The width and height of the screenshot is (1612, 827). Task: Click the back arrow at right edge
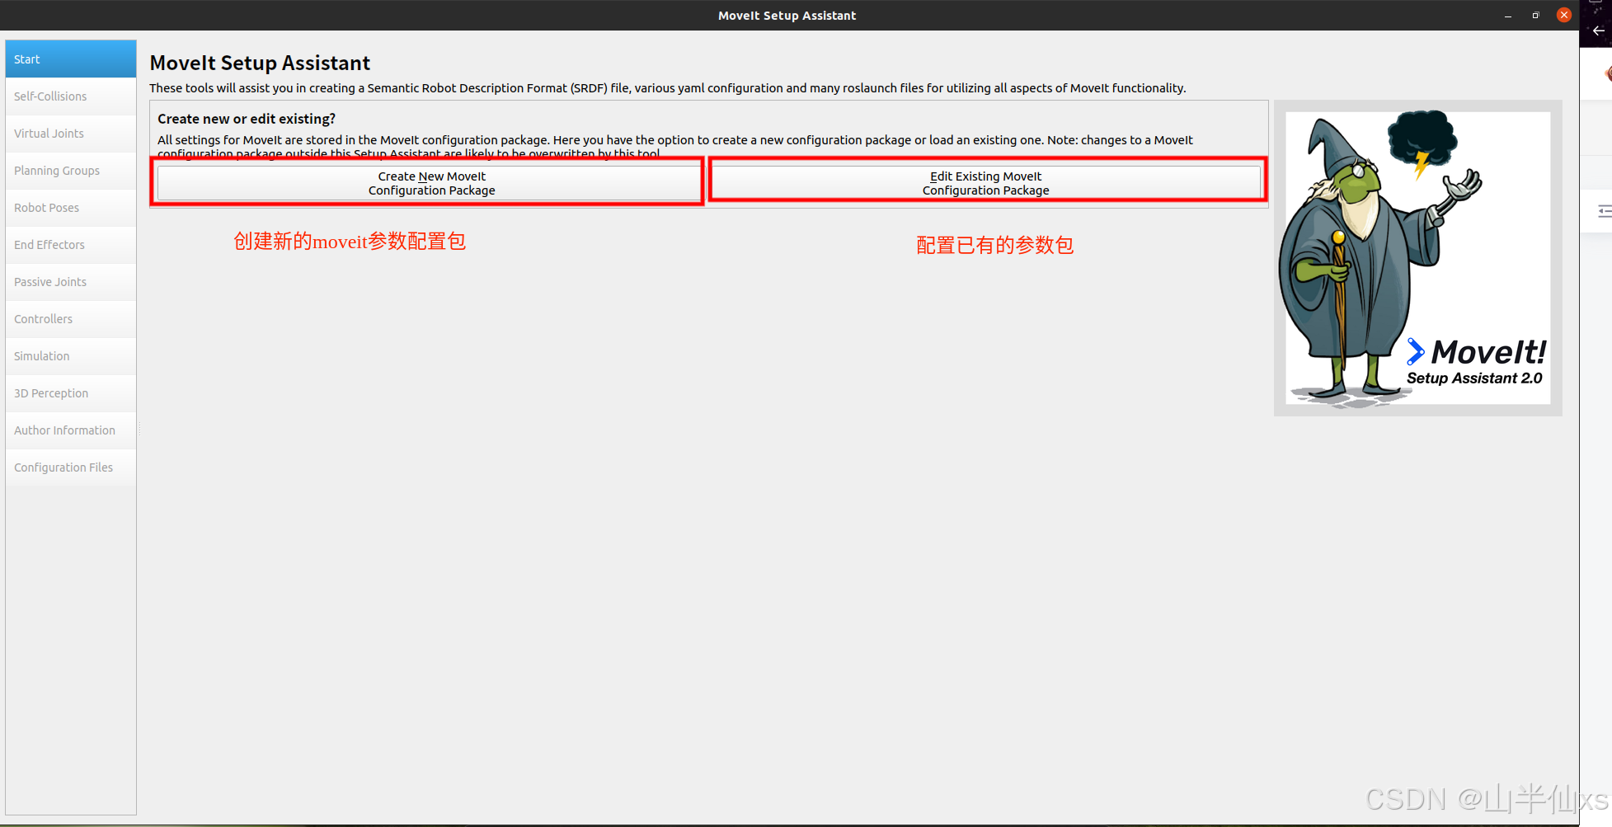(x=1599, y=31)
